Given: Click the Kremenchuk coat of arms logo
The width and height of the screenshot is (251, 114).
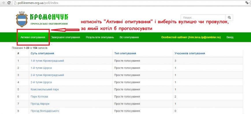Looking at the screenshot, I should click(x=22, y=19).
